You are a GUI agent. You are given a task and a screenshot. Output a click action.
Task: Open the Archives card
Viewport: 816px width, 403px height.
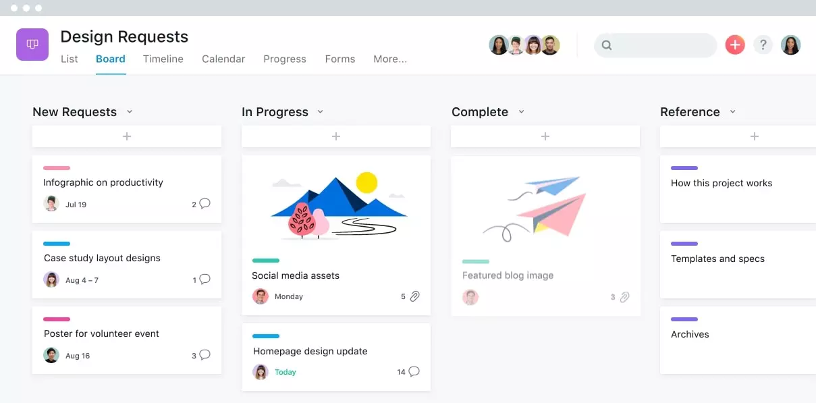pyautogui.click(x=738, y=340)
